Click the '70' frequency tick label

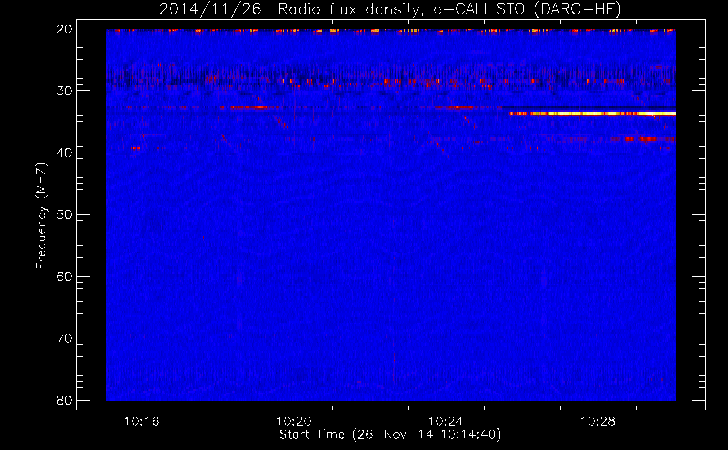pyautogui.click(x=64, y=338)
